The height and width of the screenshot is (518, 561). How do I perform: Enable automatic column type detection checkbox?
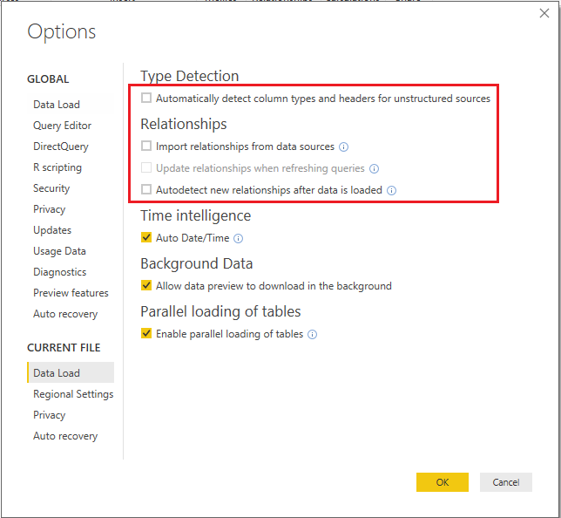[146, 98]
